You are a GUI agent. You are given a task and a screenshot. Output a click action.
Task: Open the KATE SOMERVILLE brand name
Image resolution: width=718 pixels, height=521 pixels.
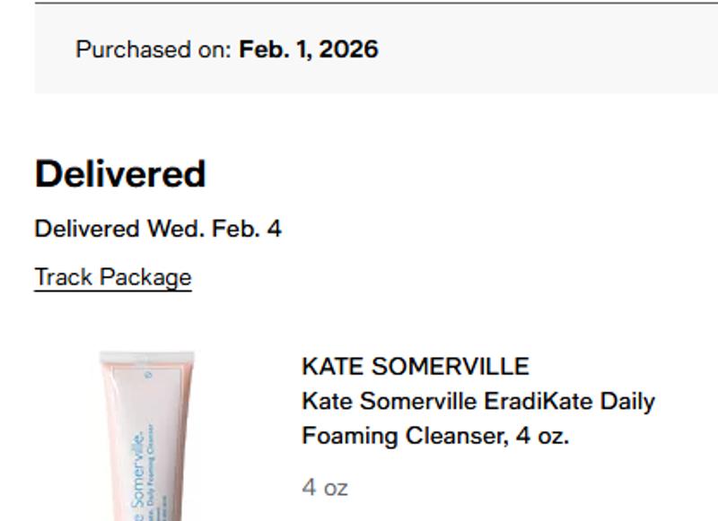[415, 366]
